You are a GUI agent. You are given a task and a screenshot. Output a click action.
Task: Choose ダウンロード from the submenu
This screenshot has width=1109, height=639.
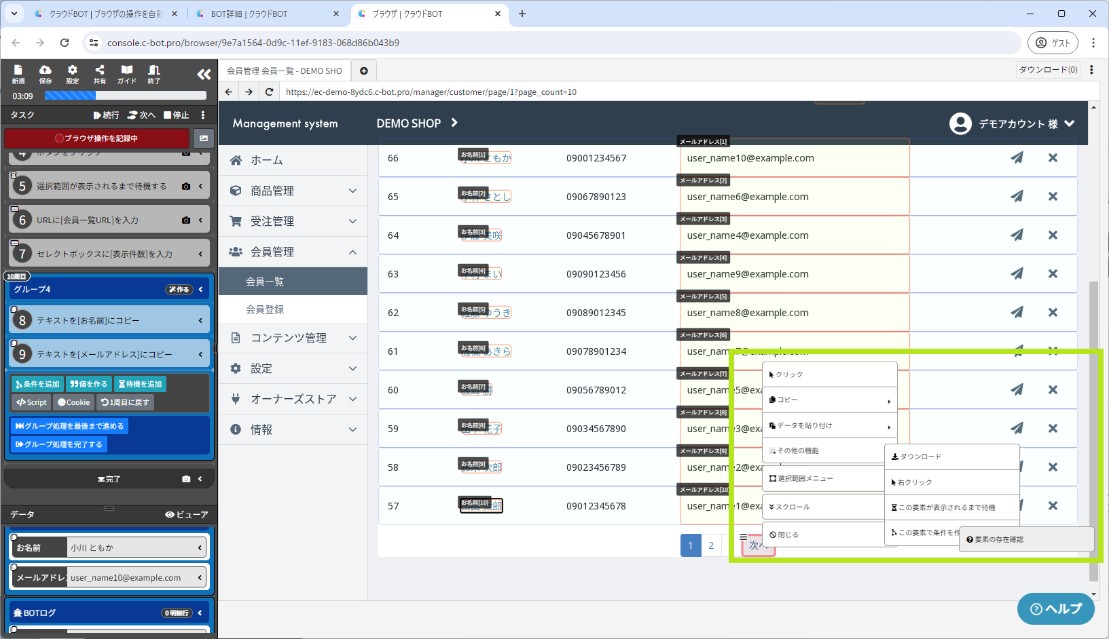click(952, 457)
